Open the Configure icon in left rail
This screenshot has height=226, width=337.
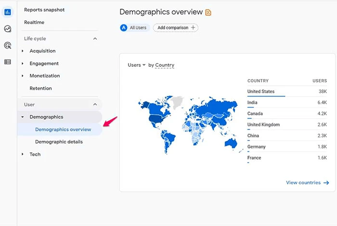tap(8, 62)
